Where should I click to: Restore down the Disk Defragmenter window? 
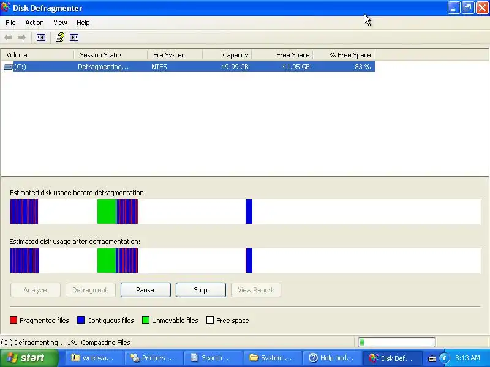pyautogui.click(x=468, y=8)
